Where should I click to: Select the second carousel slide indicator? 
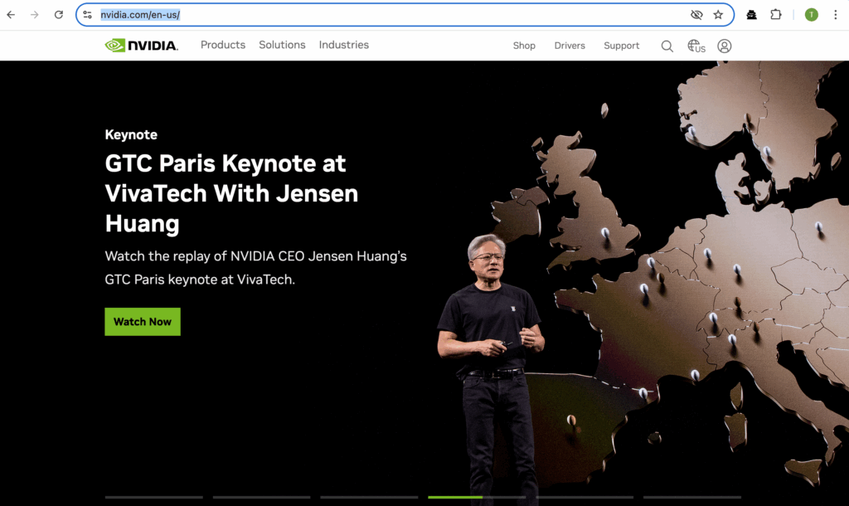(x=261, y=497)
